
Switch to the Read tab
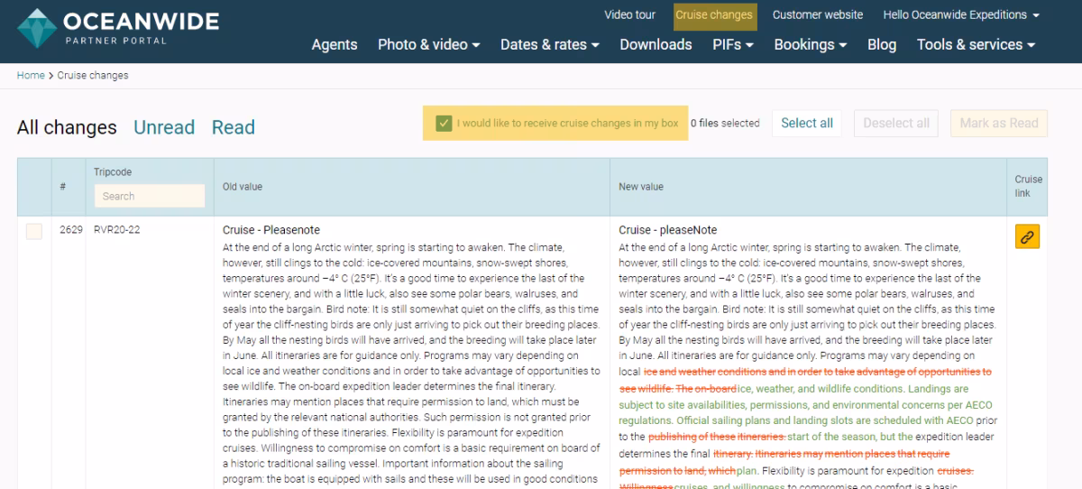coord(233,127)
